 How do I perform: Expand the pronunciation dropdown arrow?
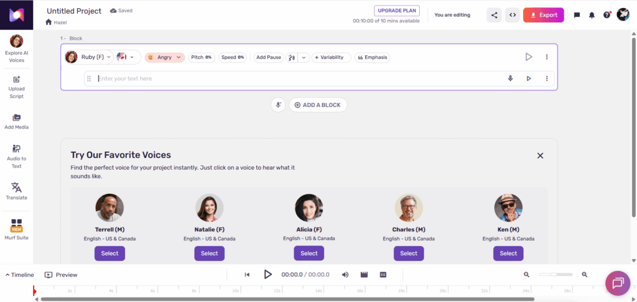[304, 57]
